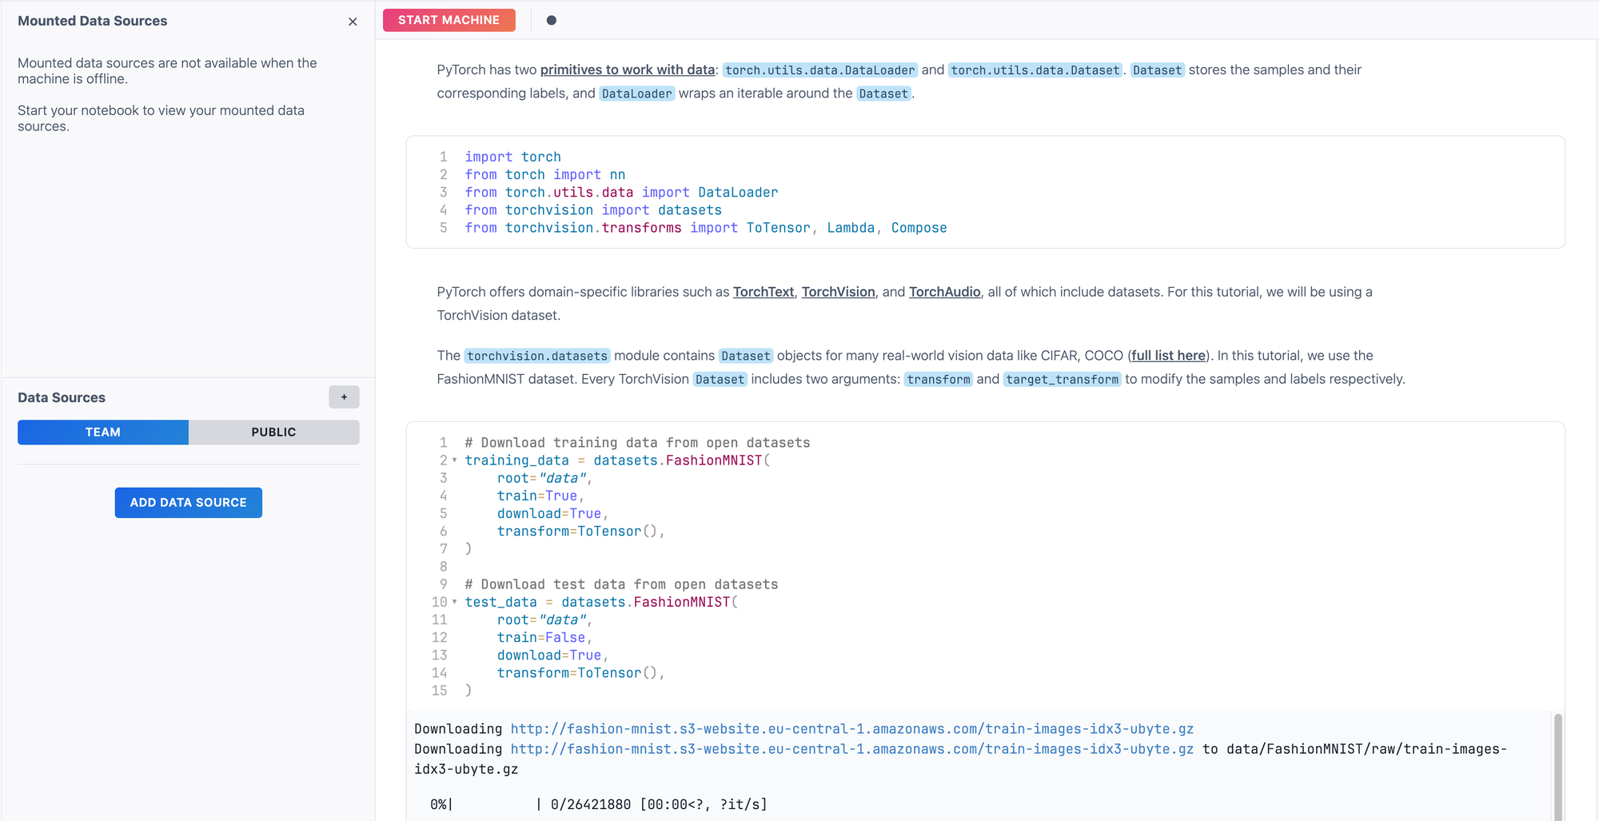Close the Mounted Data Sources panel

(x=353, y=22)
